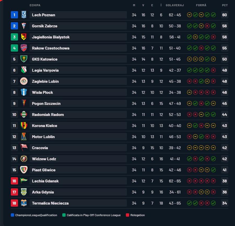Select the Lechia Gdansk pennant icon
The image size is (235, 226).
pyautogui.click(x=24, y=181)
